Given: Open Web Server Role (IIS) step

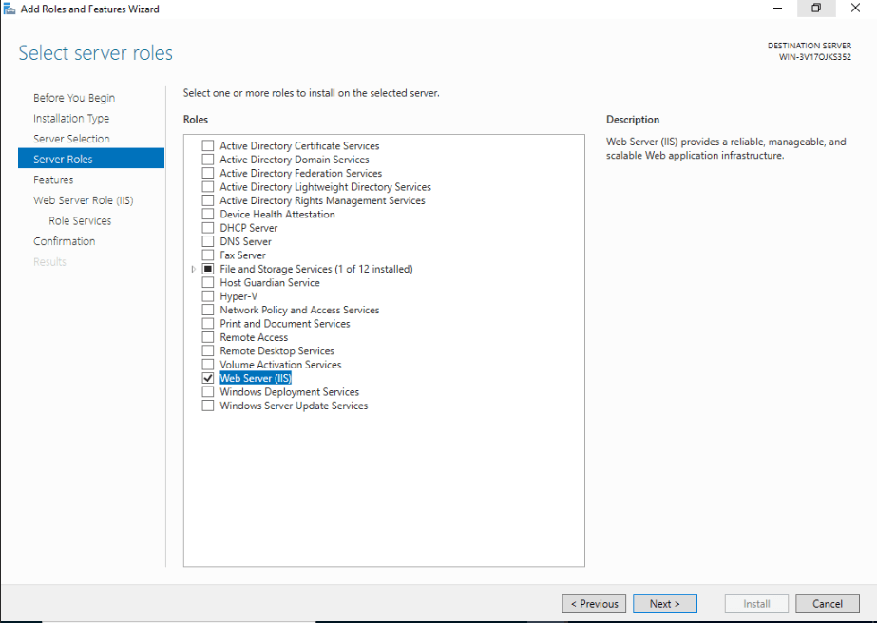Looking at the screenshot, I should click(83, 200).
